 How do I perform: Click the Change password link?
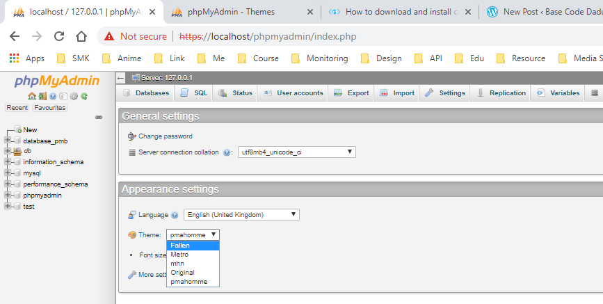point(165,136)
